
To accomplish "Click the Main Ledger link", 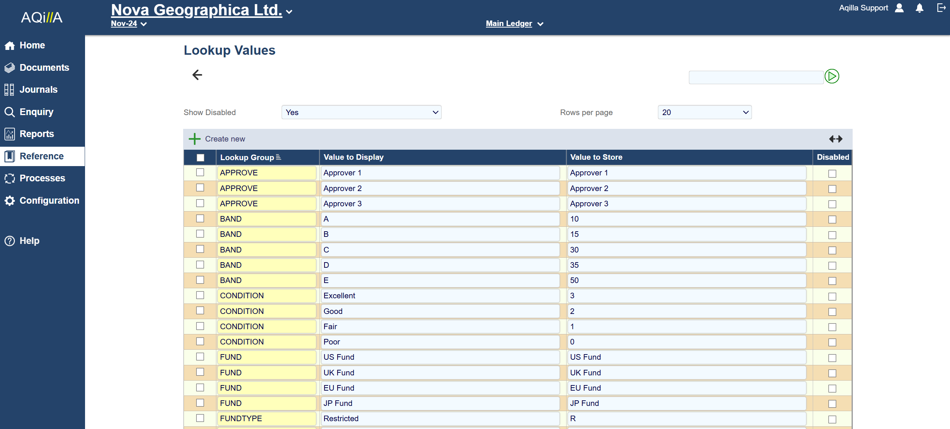I will pos(509,23).
